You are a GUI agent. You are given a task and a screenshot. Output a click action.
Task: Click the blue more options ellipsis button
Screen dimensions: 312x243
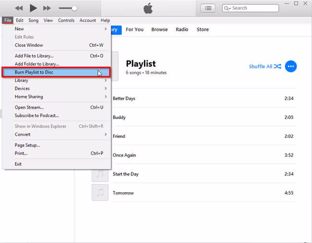coord(291,66)
